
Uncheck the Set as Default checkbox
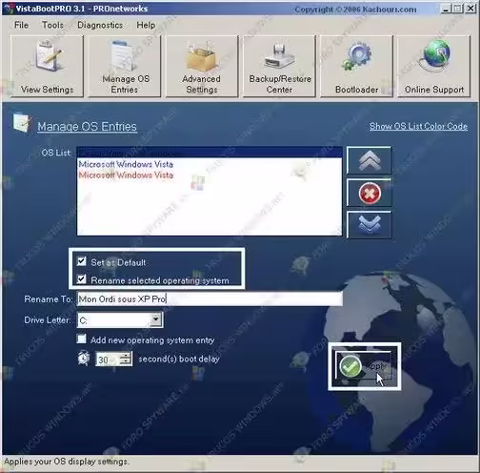click(82, 261)
